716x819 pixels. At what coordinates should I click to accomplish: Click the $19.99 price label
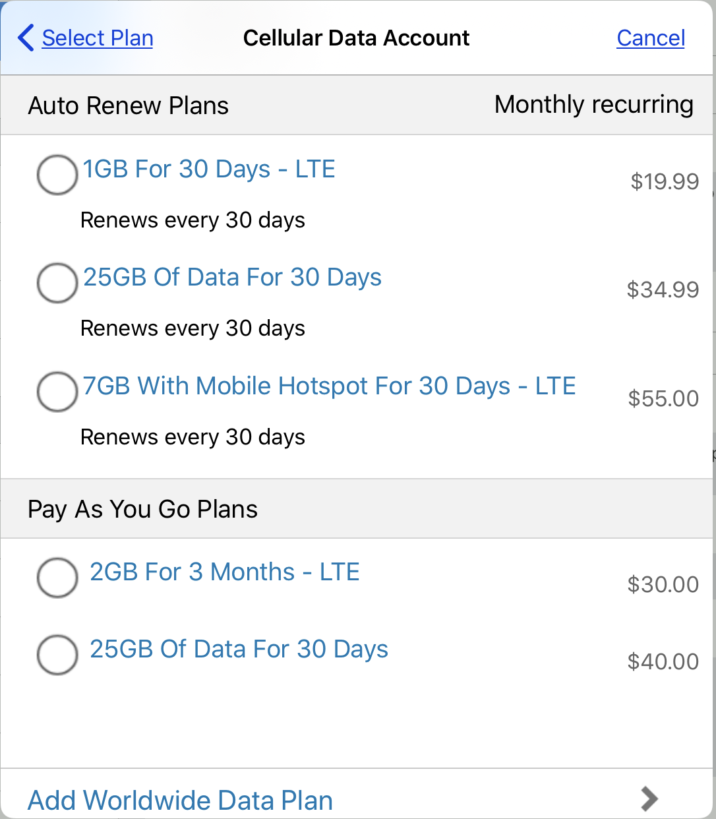(664, 181)
